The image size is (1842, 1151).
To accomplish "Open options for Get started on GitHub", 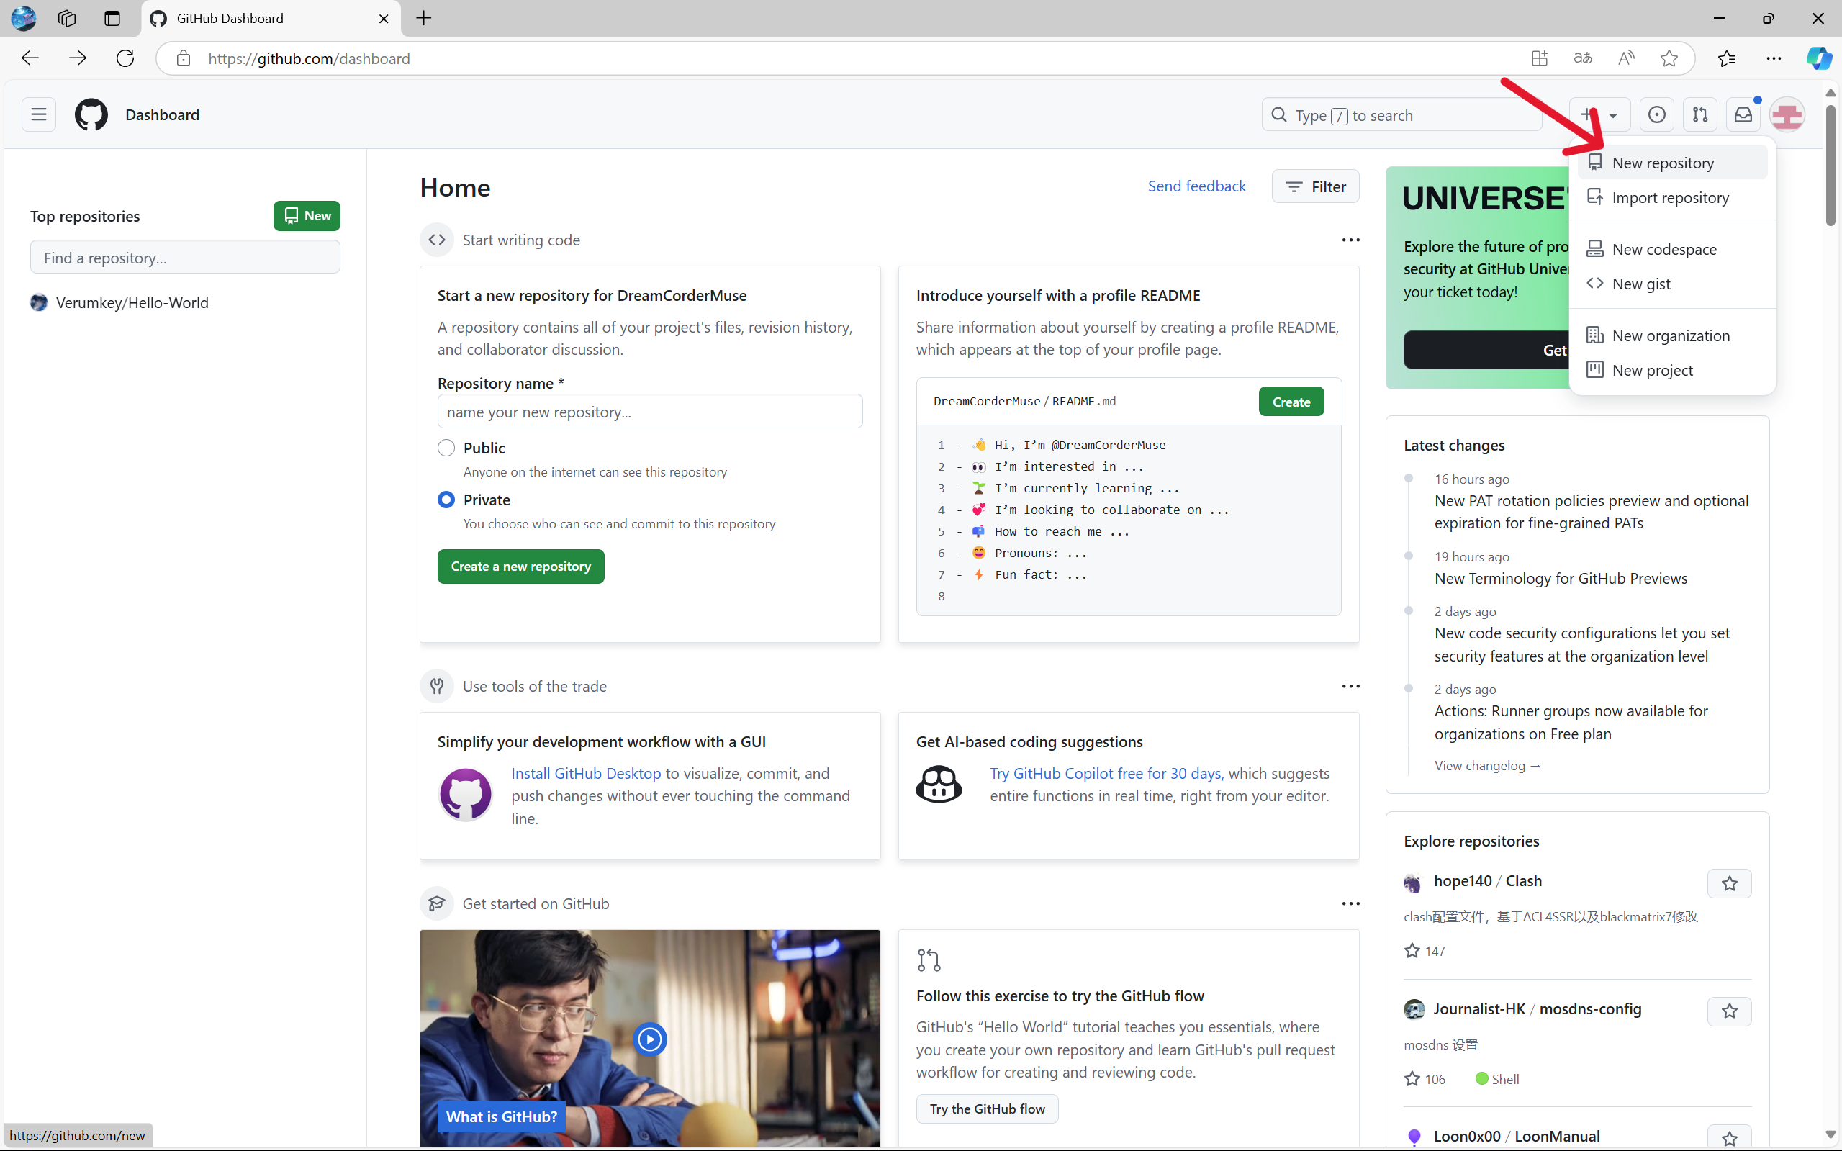I will (1350, 903).
